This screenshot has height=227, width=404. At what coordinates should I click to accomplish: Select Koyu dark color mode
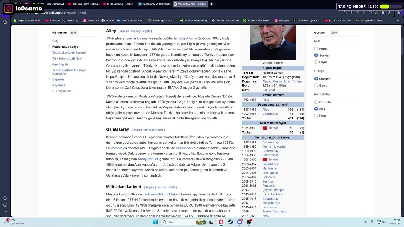point(316,115)
